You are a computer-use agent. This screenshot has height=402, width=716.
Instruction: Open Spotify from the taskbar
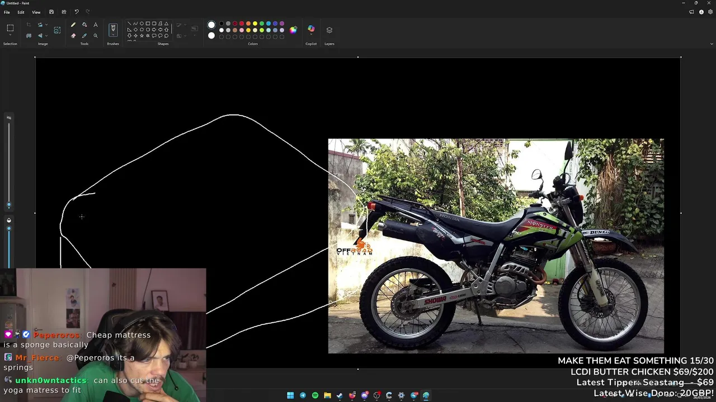pos(315,395)
